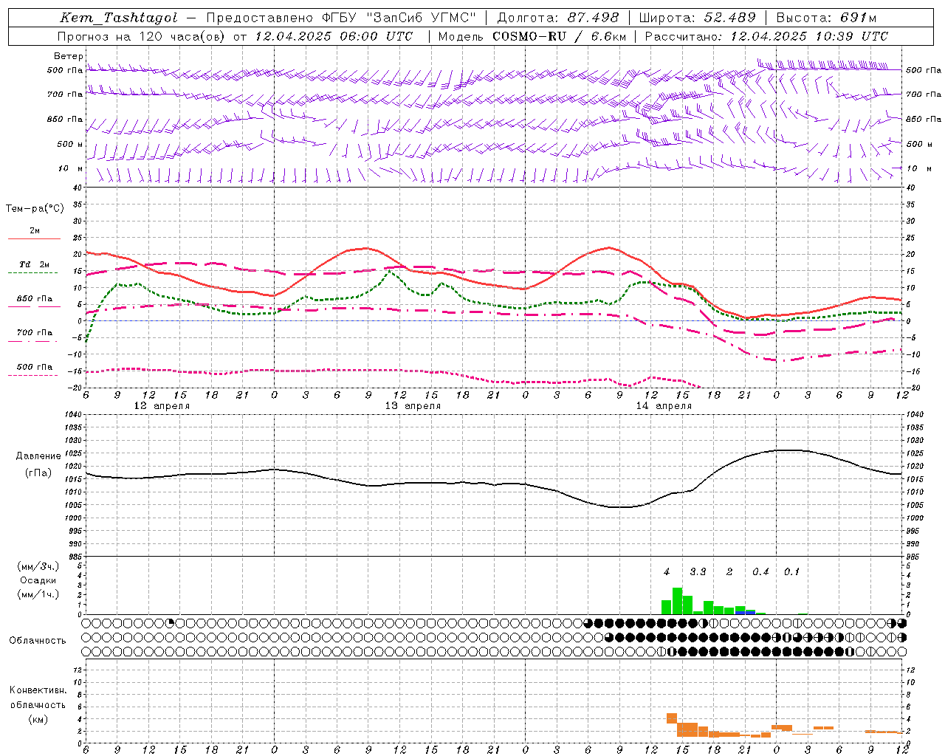Click the Ветер panel label

[x=68, y=56]
